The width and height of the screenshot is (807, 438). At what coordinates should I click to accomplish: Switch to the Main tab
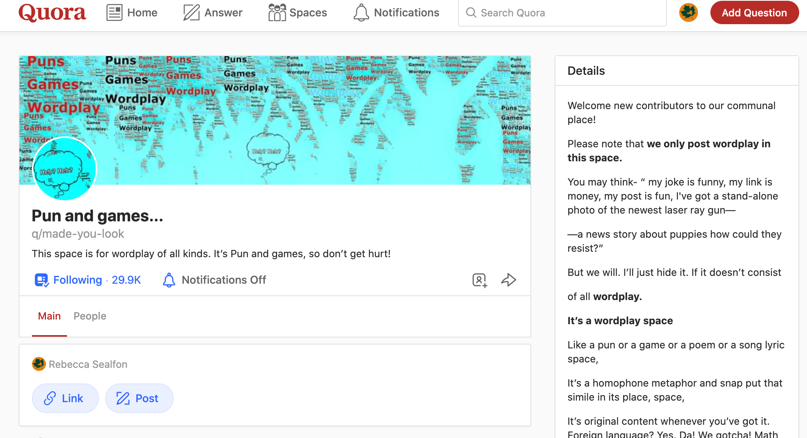tap(49, 316)
